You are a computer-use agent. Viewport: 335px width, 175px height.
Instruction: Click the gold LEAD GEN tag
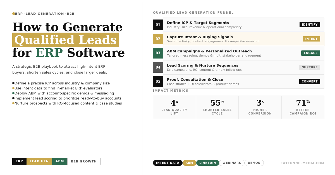pos(39,161)
